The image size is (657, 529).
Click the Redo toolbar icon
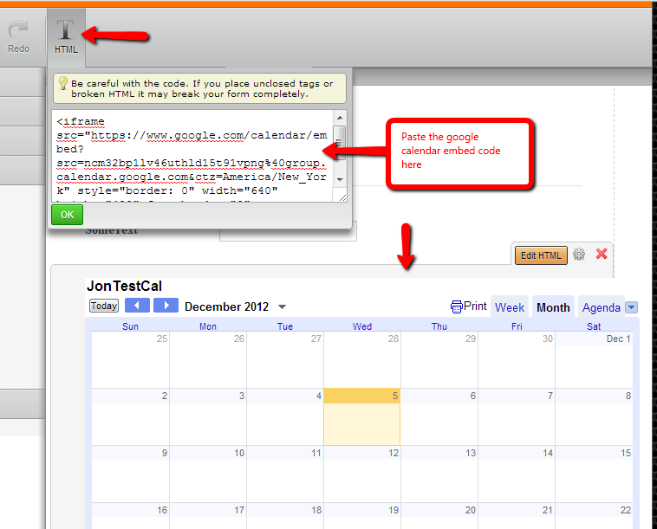click(x=18, y=35)
